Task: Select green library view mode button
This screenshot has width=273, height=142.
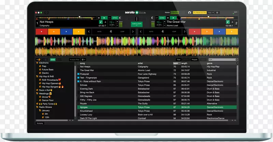Action: tap(53, 60)
